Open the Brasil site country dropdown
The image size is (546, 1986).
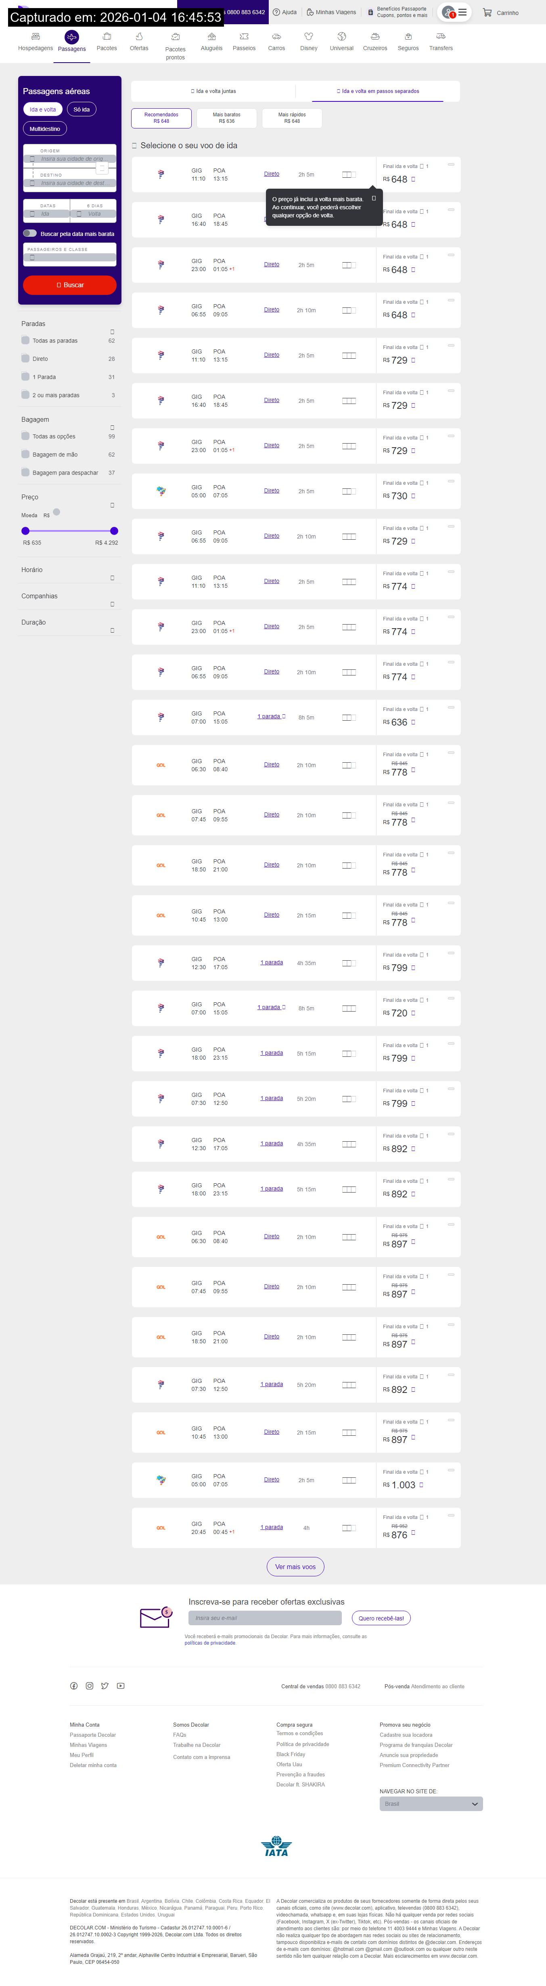431,1804
